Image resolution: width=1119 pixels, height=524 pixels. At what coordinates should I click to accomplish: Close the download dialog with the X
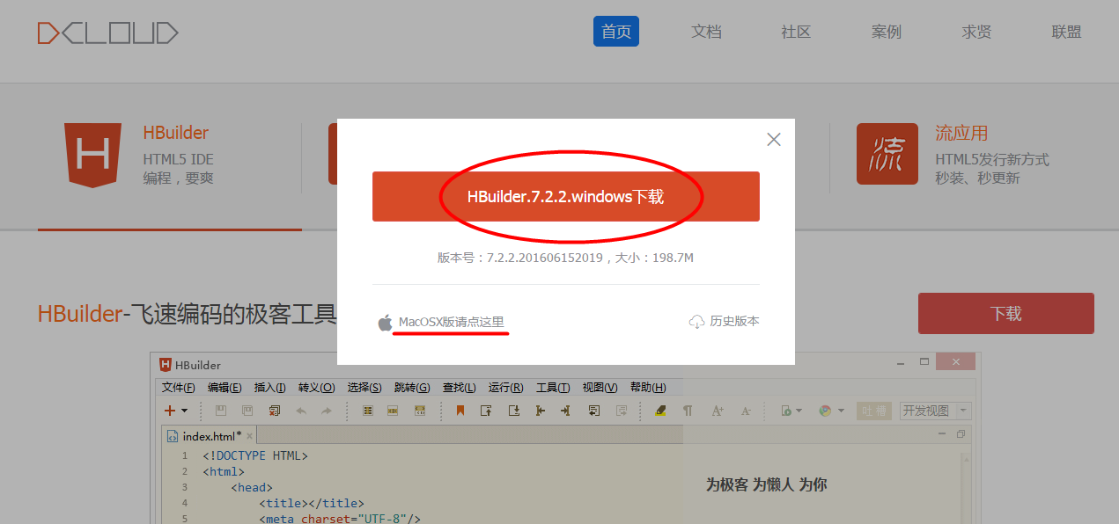774,139
